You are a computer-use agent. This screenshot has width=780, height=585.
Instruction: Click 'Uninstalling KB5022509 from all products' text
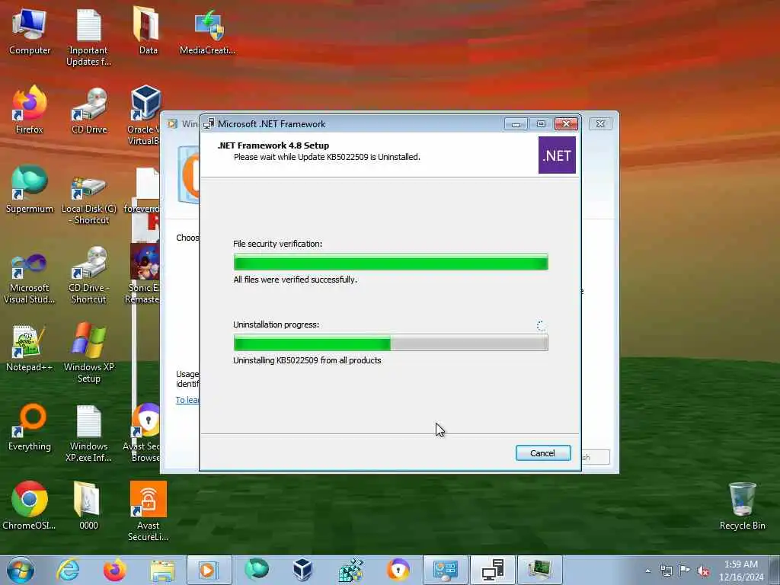[x=307, y=360]
